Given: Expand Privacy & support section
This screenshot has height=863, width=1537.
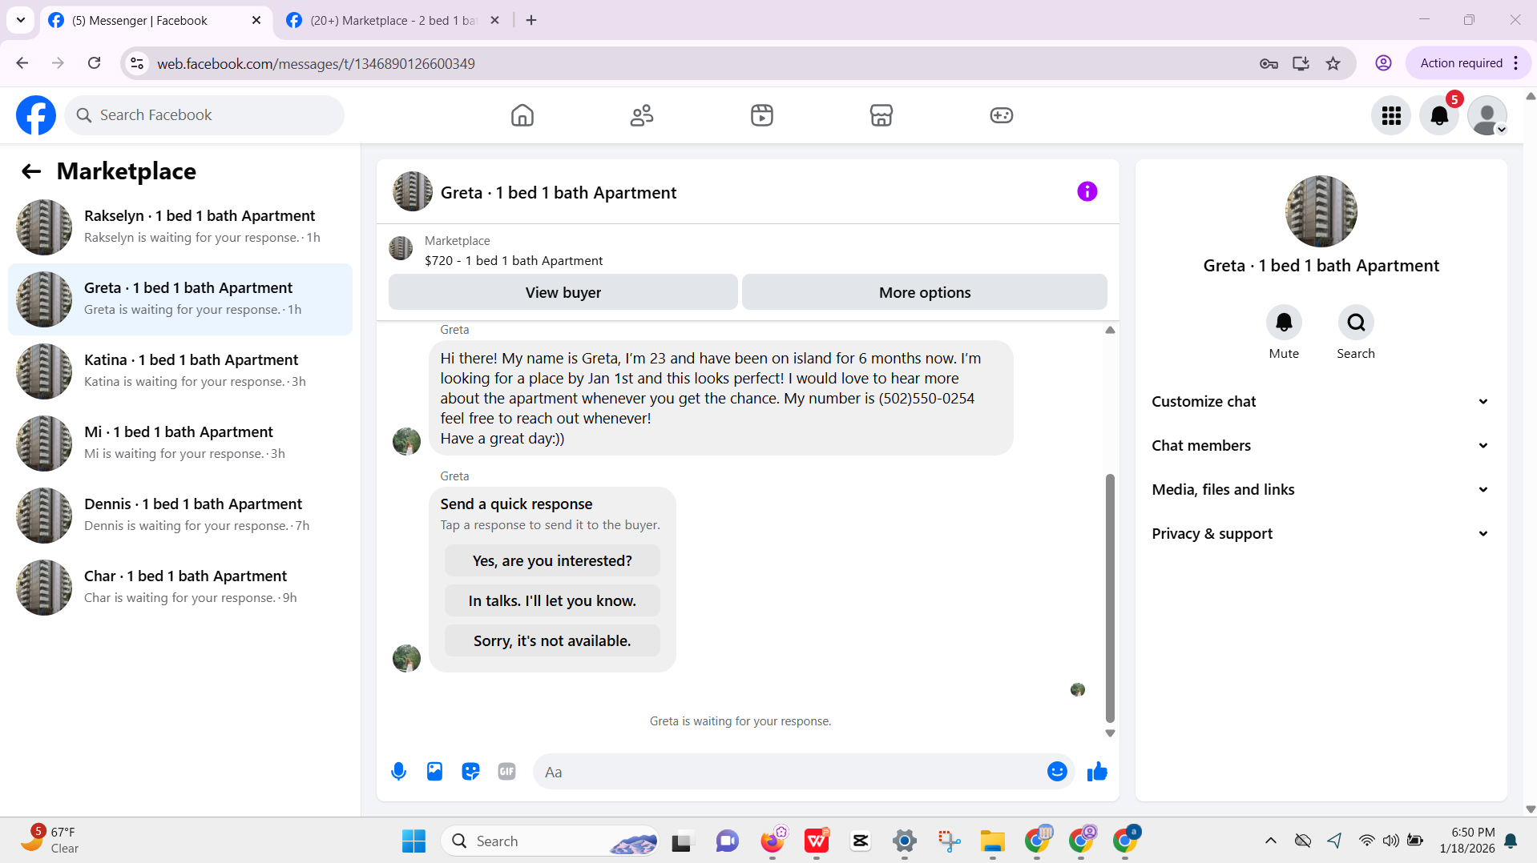Looking at the screenshot, I should [x=1321, y=534].
